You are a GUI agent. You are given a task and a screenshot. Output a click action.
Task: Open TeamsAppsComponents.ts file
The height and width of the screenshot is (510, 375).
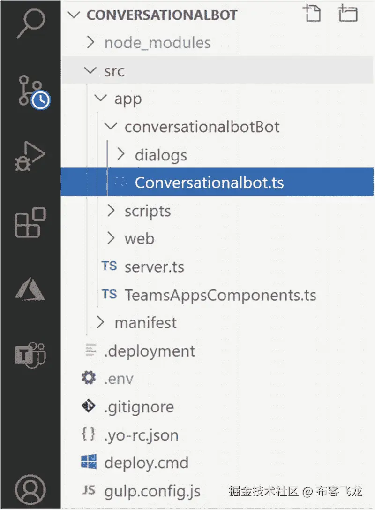[220, 295]
